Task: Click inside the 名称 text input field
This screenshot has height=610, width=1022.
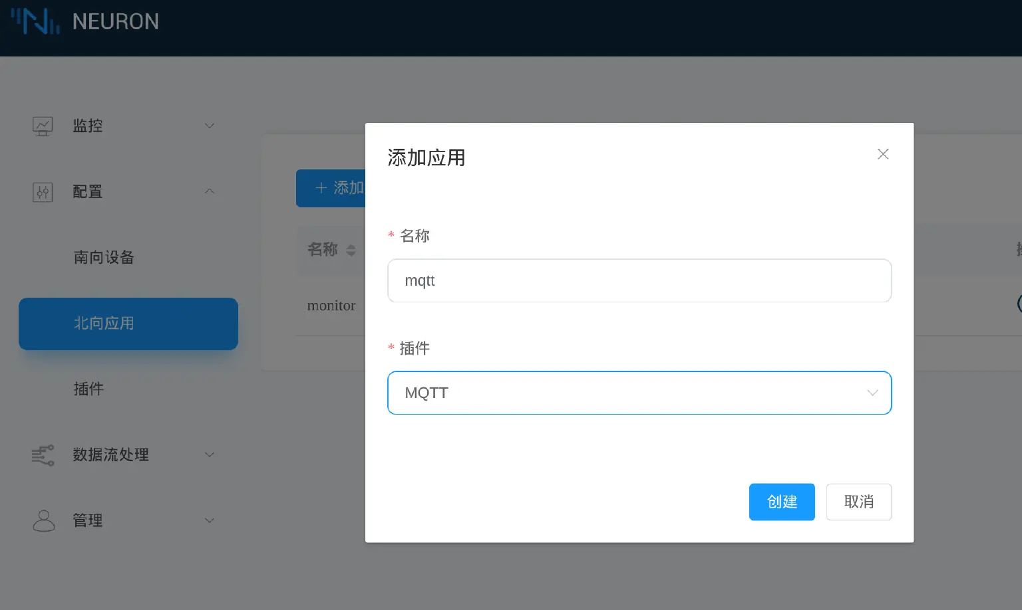Action: tap(639, 280)
